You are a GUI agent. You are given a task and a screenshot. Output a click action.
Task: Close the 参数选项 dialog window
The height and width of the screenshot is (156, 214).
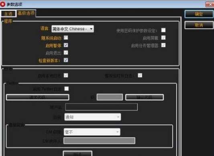(x=210, y=5)
